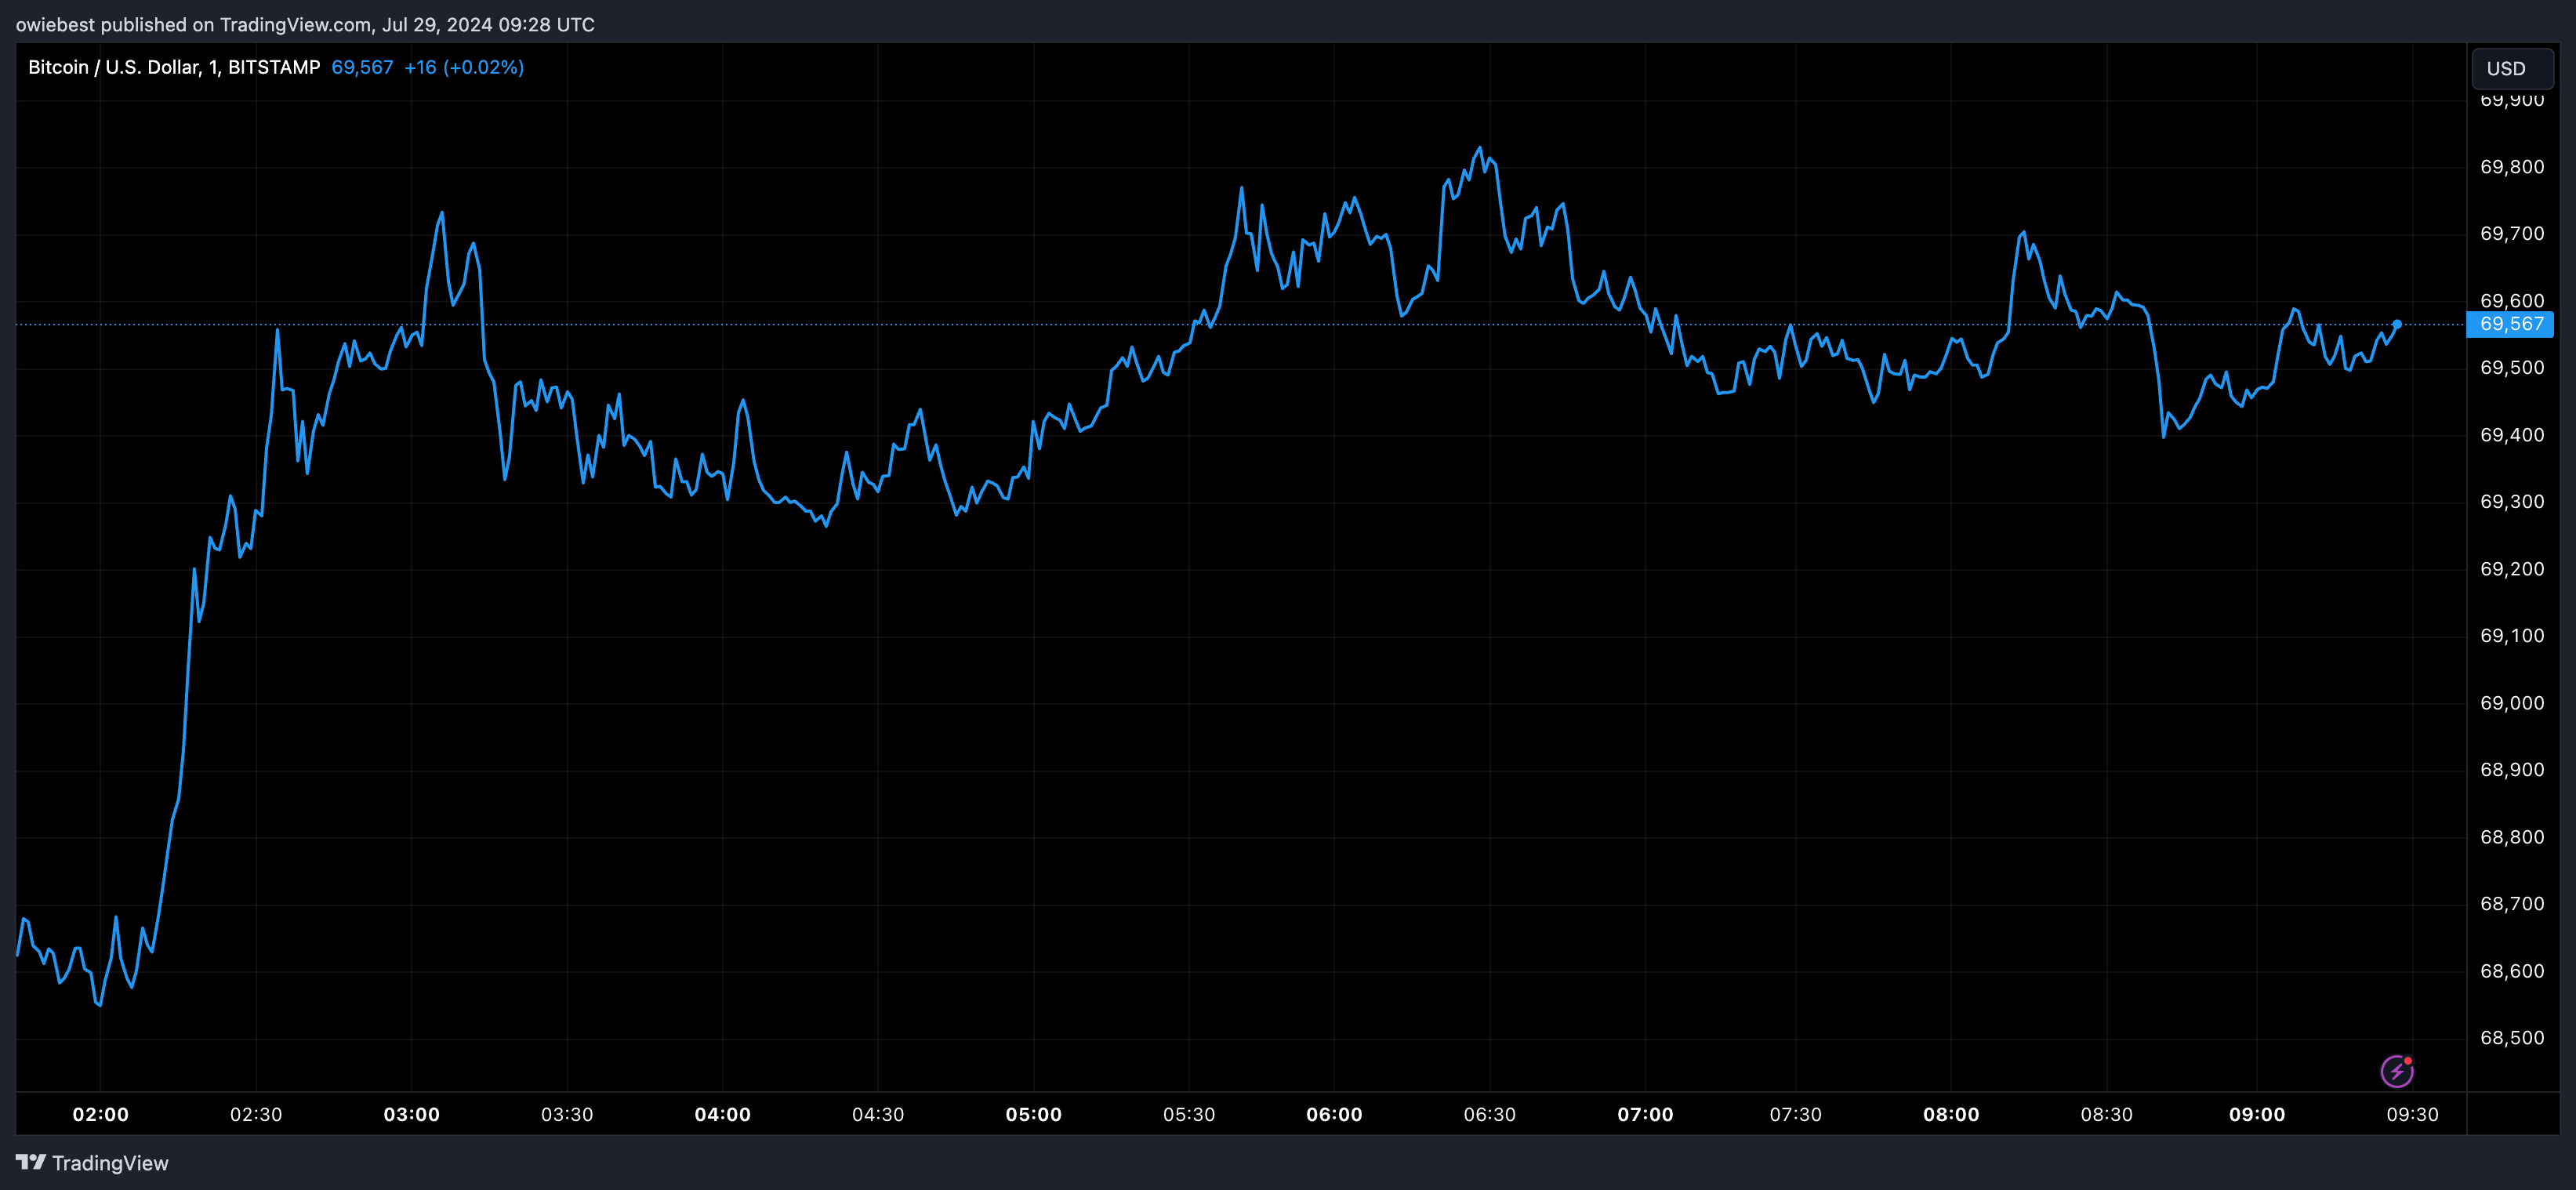This screenshot has height=1190, width=2576.
Task: Select the 09:00 time axis label
Action: point(2257,1114)
